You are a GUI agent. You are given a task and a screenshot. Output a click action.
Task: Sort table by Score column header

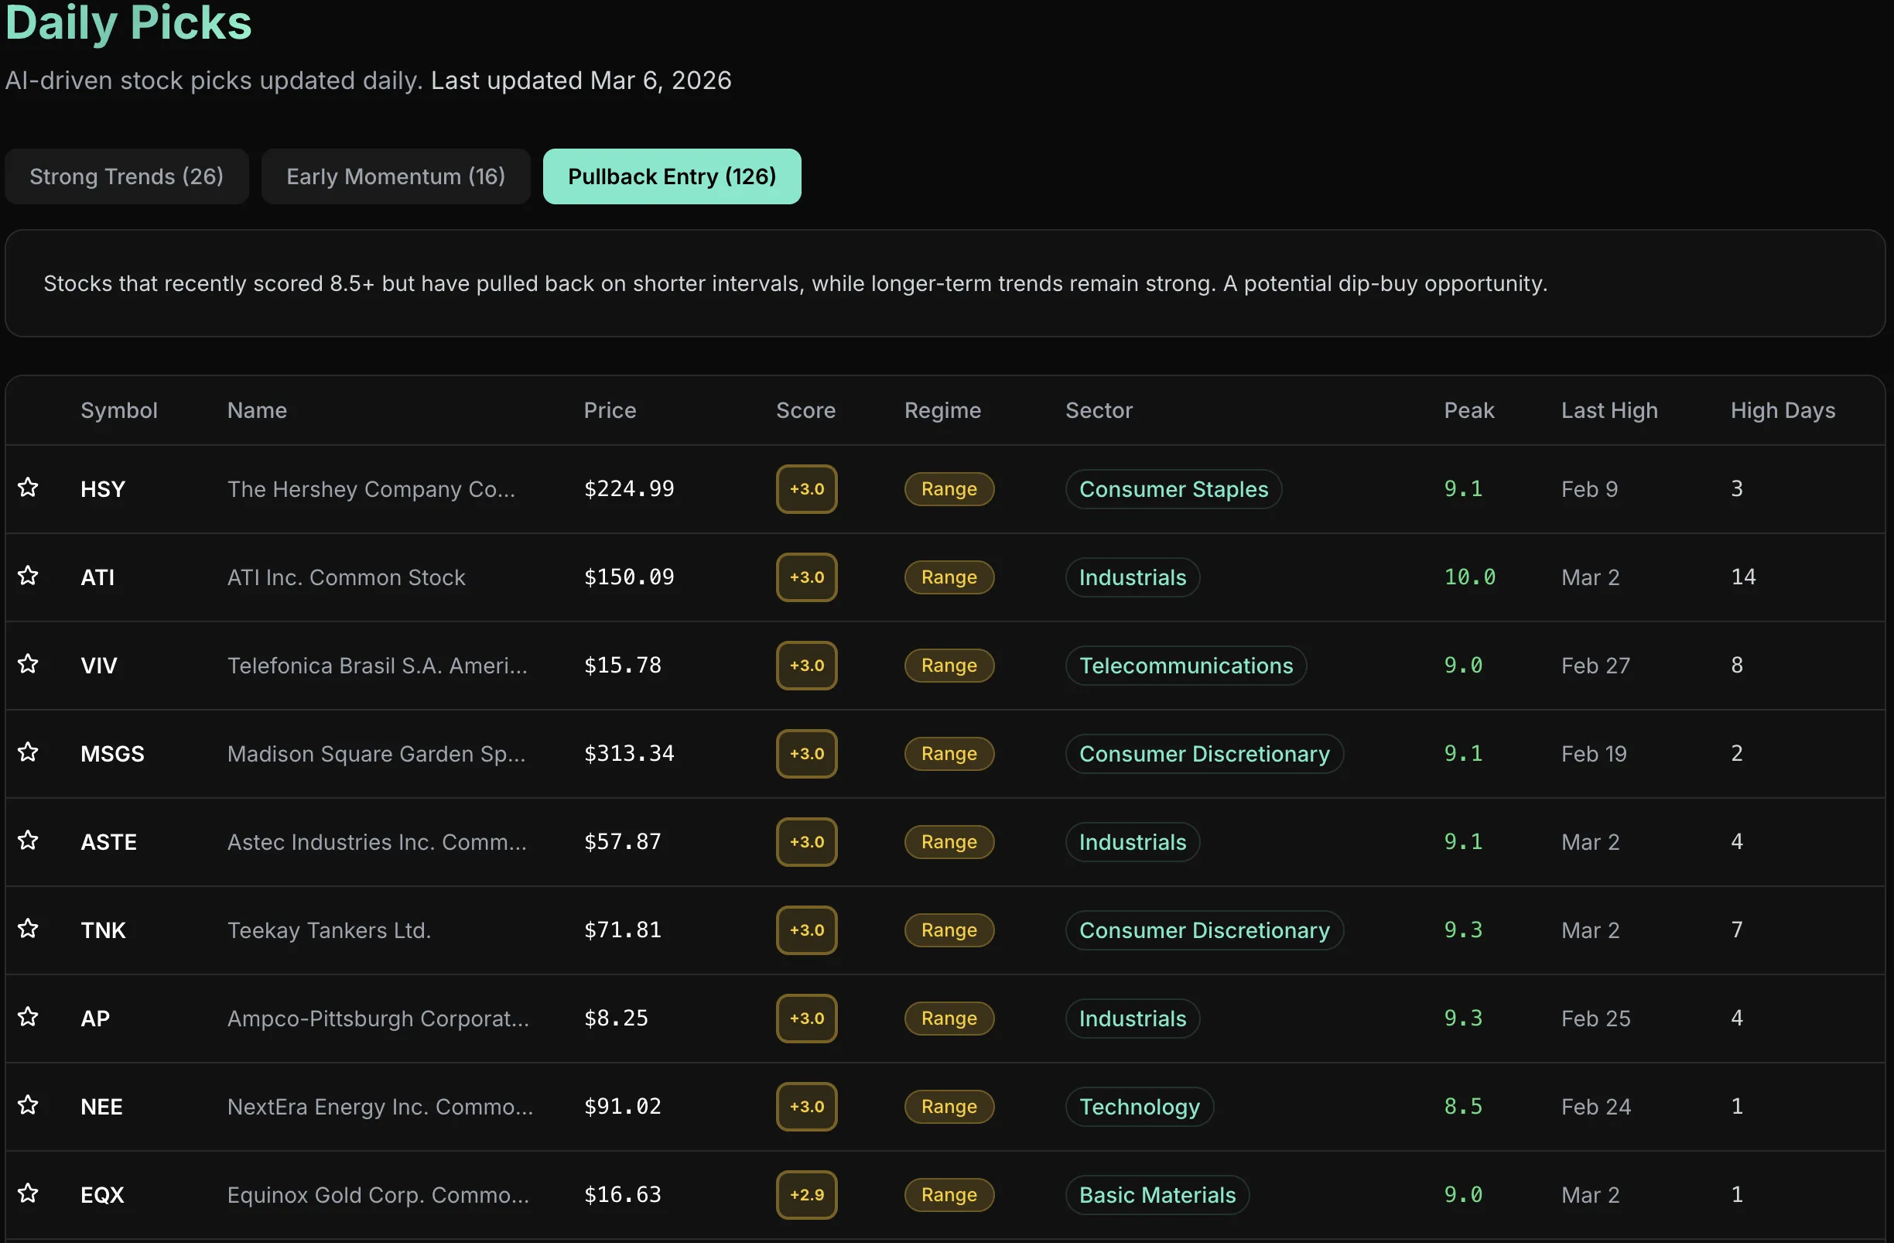806,411
